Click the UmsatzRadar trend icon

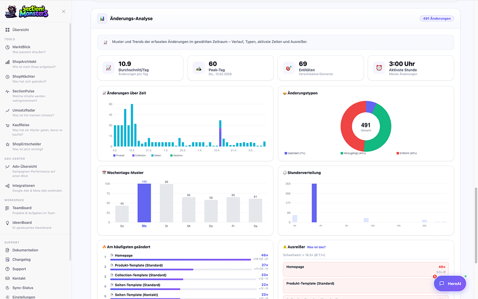[x=8, y=110]
